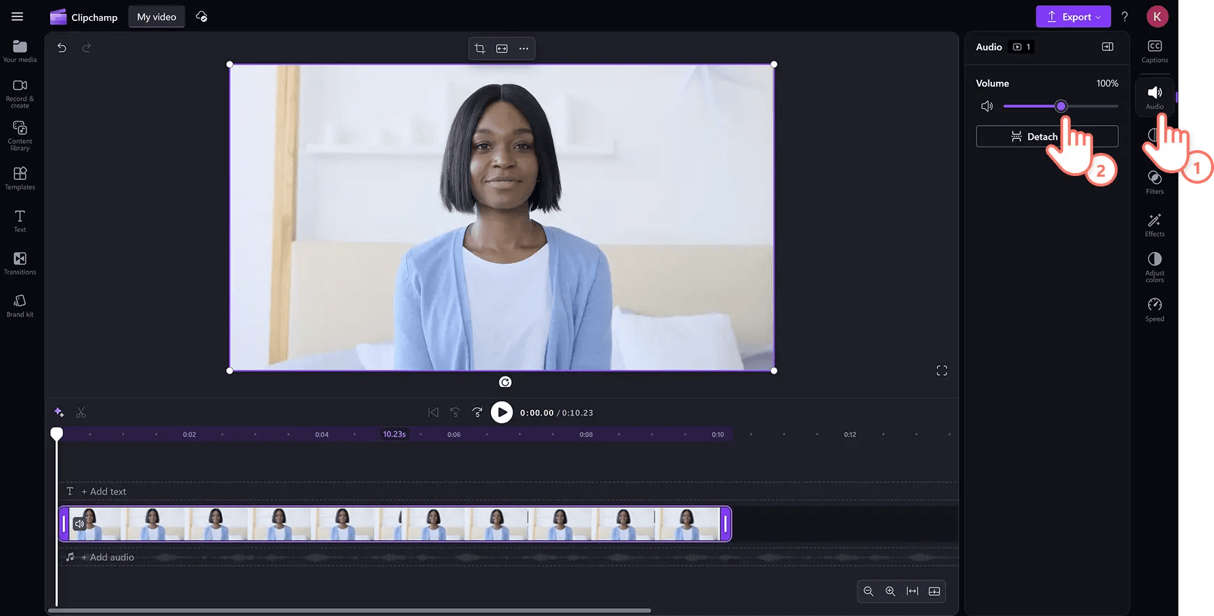Image resolution: width=1214 pixels, height=616 pixels.
Task: Click the 0:06 mark on timeline ruler
Action: tap(454, 434)
